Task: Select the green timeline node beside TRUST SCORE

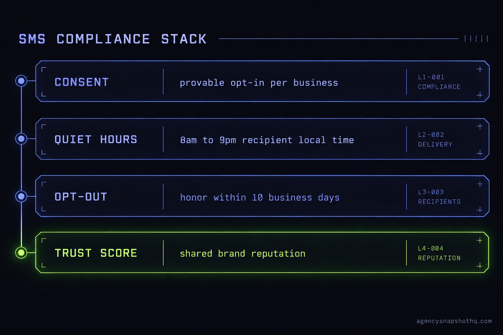Action: point(21,253)
